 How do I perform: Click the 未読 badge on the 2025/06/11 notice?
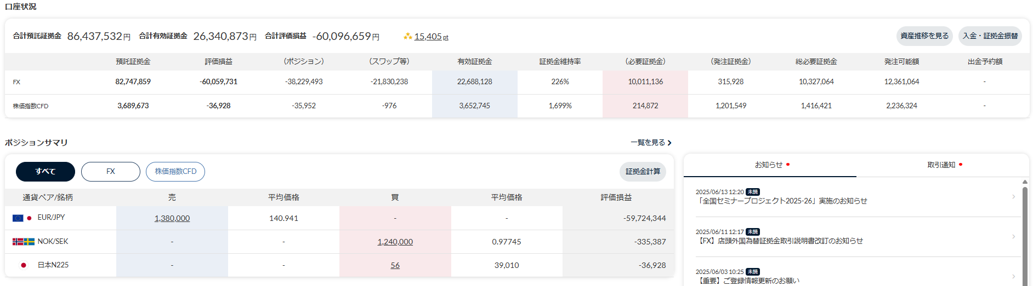coord(753,232)
